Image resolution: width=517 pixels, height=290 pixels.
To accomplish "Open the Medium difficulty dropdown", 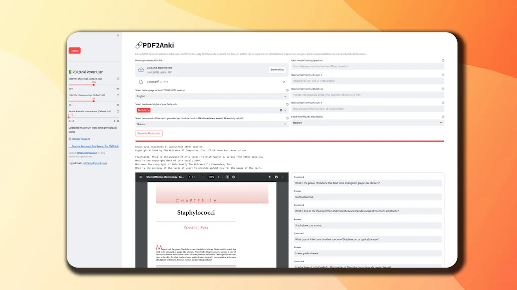I will (x=368, y=123).
